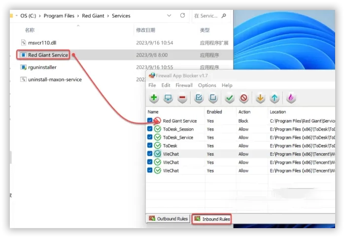The width and height of the screenshot is (345, 238).
Task: Sort Explorer files by the 类型 column header
Action: coord(205,30)
